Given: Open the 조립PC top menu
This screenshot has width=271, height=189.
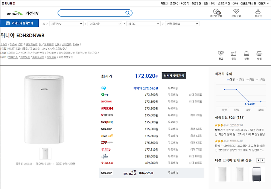Looking at the screenshot, I should [174, 3].
